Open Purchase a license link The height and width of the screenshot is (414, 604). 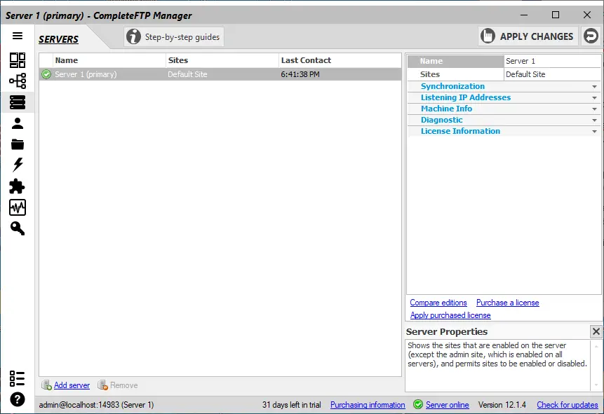point(508,303)
